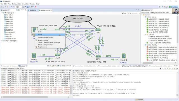Minimize the Projects panel
179x101 pixels.
[23, 10]
